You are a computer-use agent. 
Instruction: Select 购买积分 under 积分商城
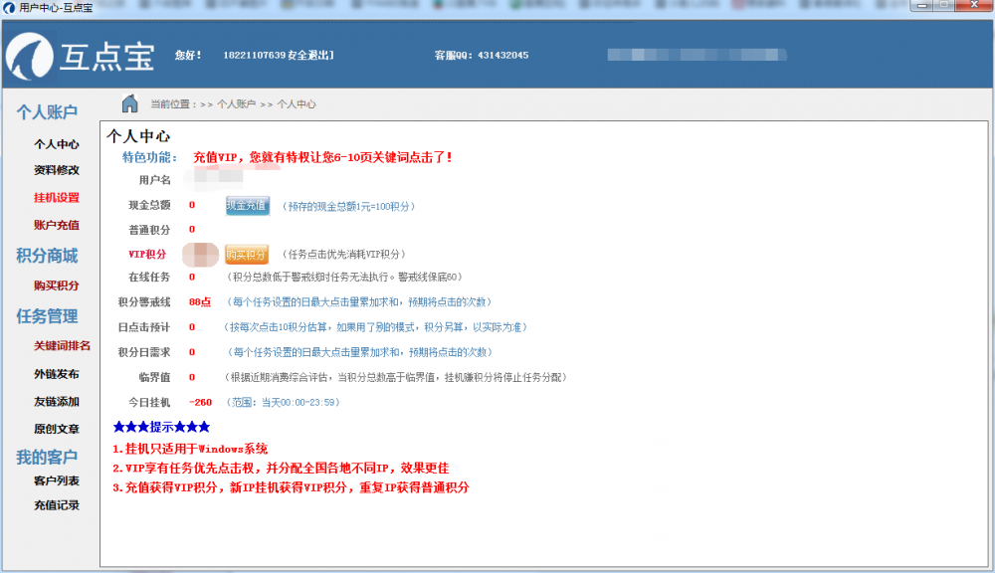tap(57, 286)
